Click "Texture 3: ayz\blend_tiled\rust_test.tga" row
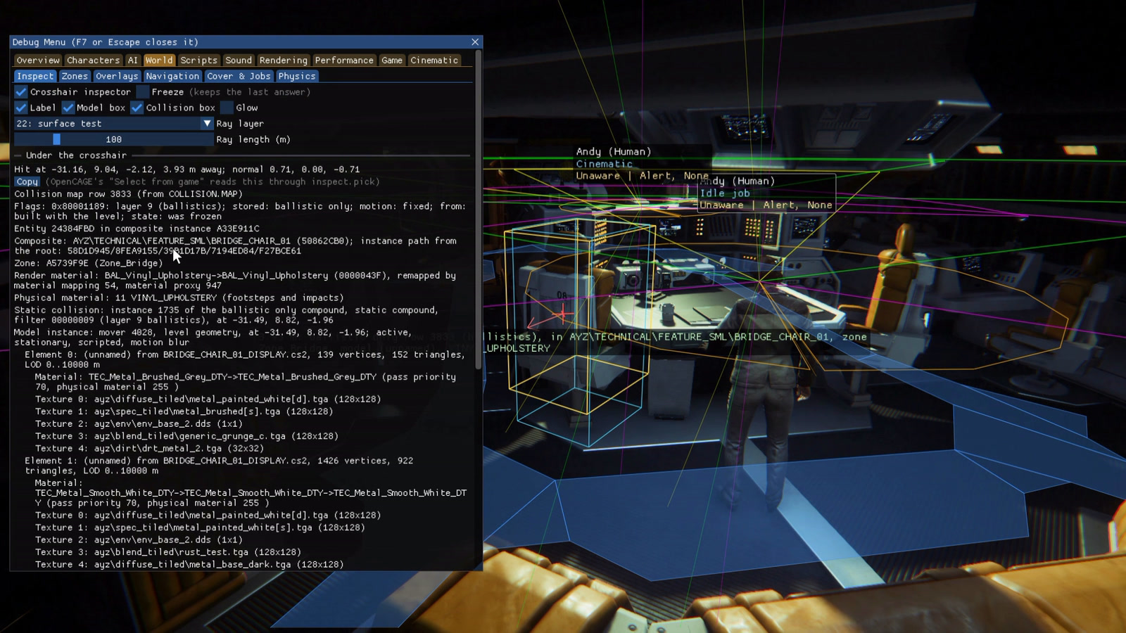Image resolution: width=1126 pixels, height=633 pixels. (x=168, y=553)
